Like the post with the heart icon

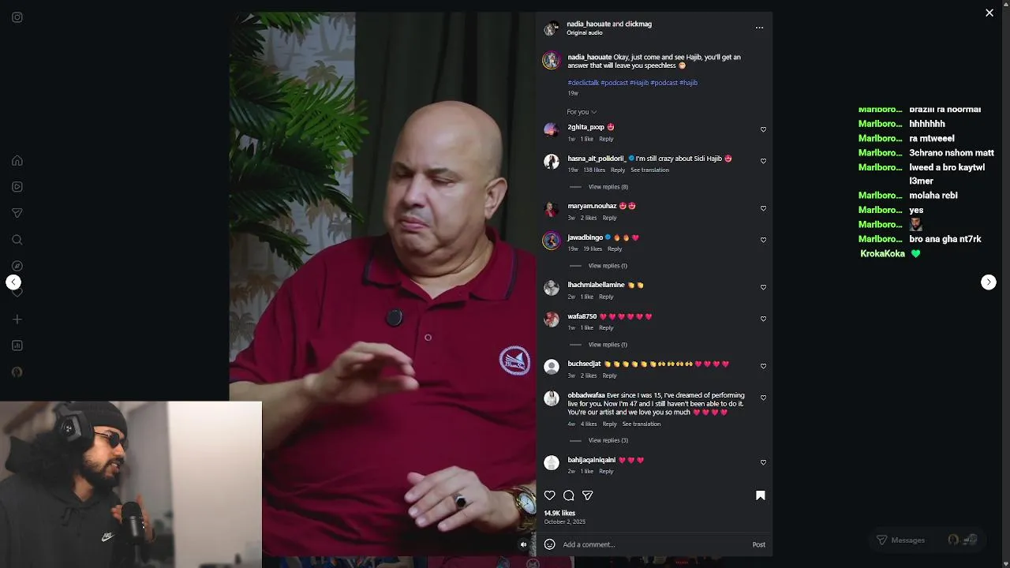550,495
